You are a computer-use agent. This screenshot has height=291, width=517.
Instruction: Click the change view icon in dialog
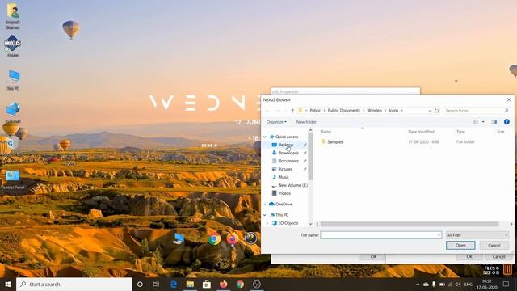coord(476,122)
